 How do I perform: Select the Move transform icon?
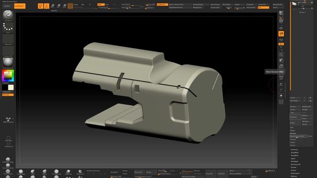53,6
